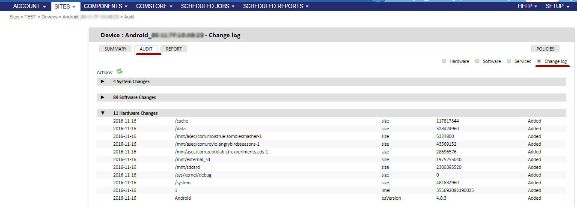Click the /cache path entry
This screenshot has width=577, height=207.
[181, 121]
